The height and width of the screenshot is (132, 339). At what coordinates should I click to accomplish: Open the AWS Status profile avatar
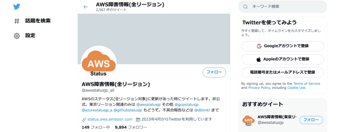tap(99, 64)
